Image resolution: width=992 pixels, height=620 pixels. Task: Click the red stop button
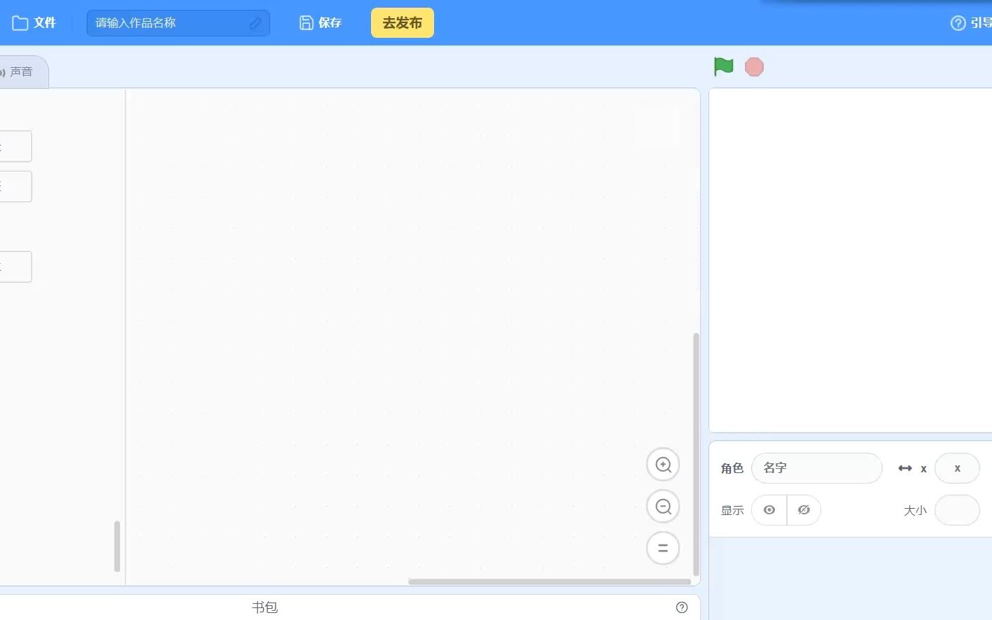[754, 67]
